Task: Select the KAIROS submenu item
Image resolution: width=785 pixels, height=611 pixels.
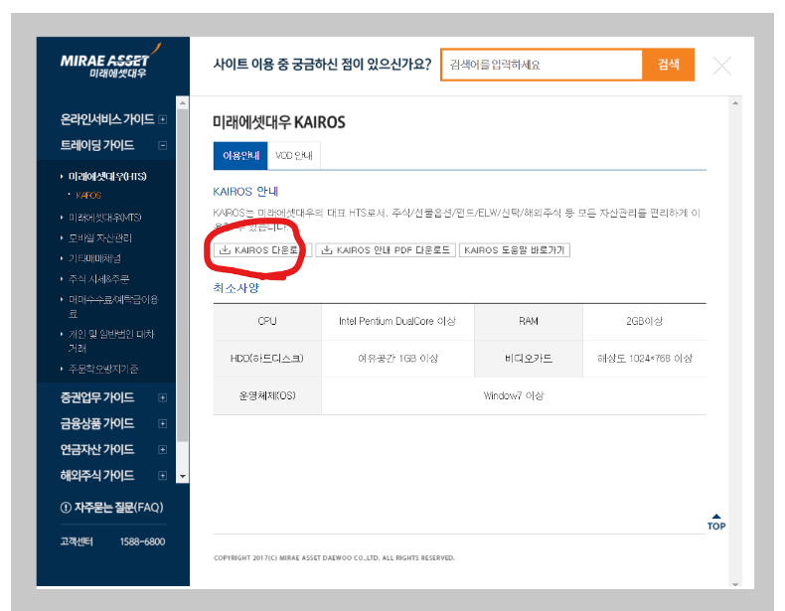Action: click(88, 196)
